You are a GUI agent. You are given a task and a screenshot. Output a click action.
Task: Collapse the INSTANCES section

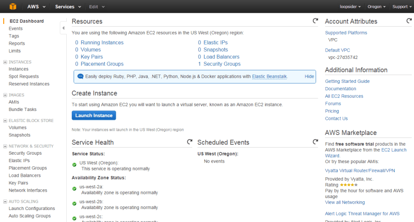5,62
